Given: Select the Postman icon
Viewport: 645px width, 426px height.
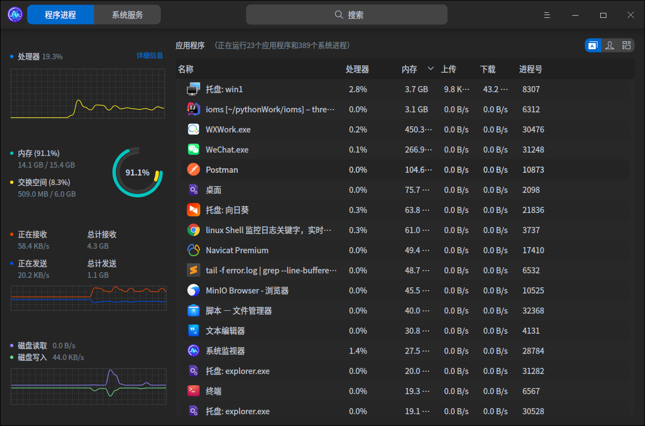Looking at the screenshot, I should point(194,170).
